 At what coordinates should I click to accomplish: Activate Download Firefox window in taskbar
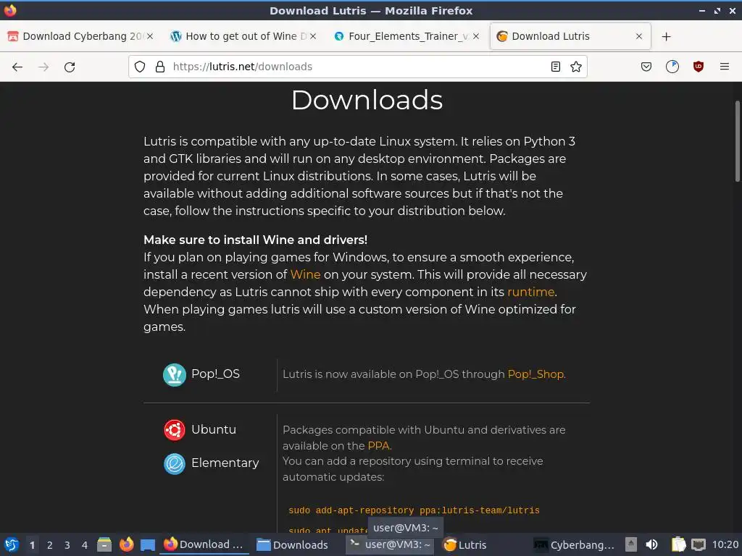[204, 544]
